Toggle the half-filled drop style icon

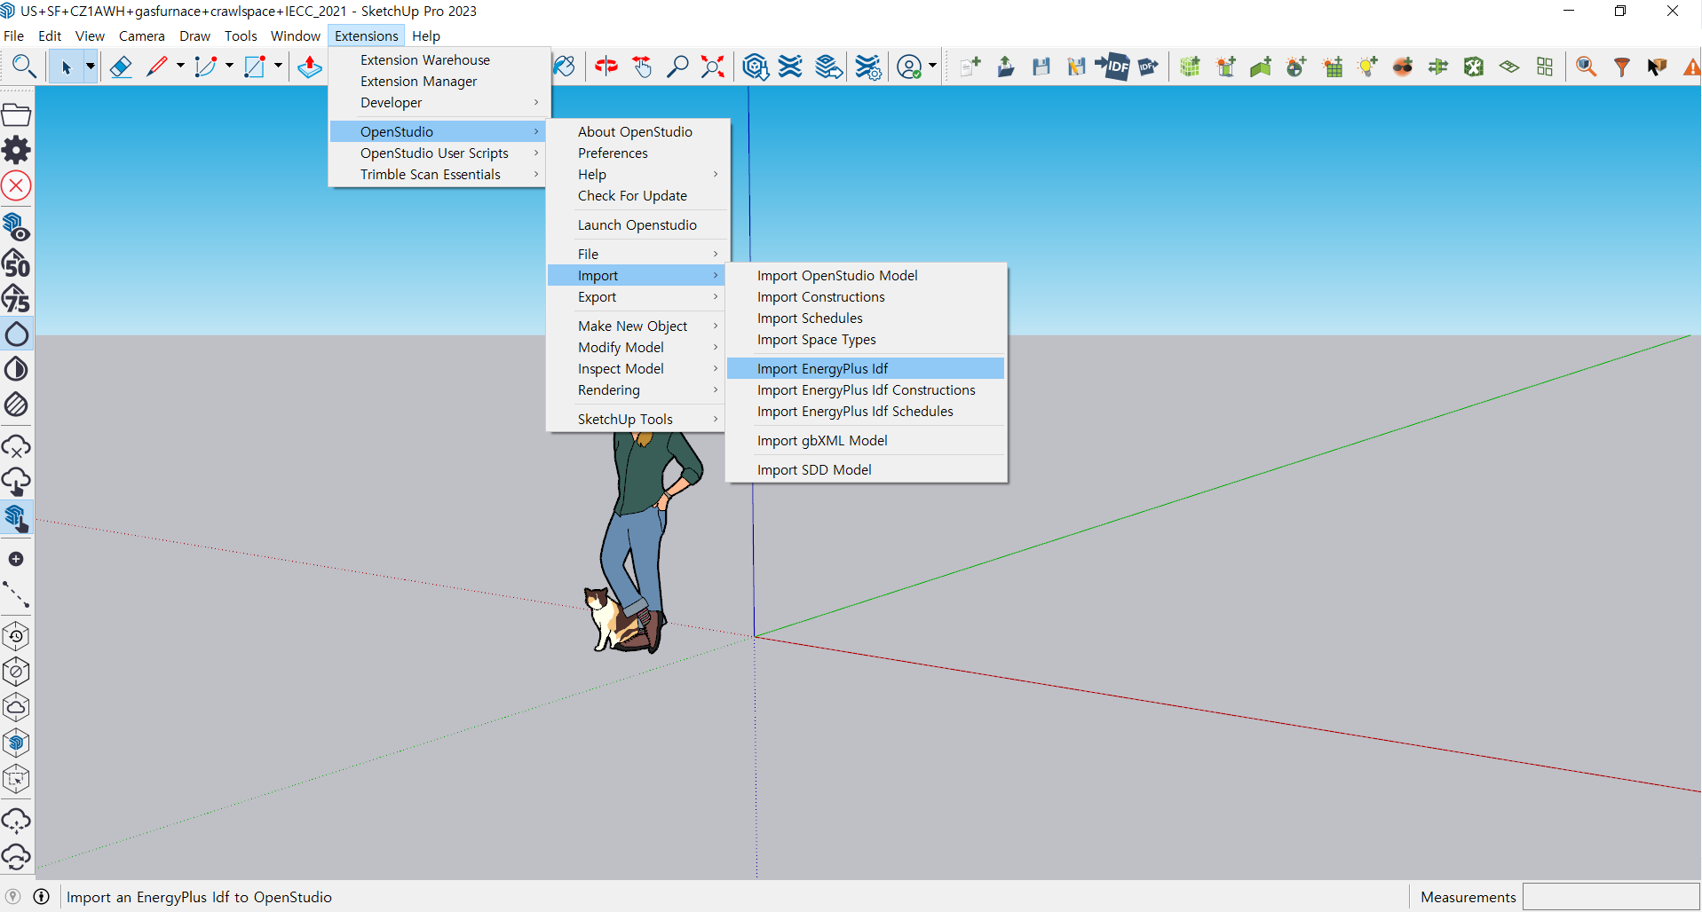pyautogui.click(x=17, y=369)
